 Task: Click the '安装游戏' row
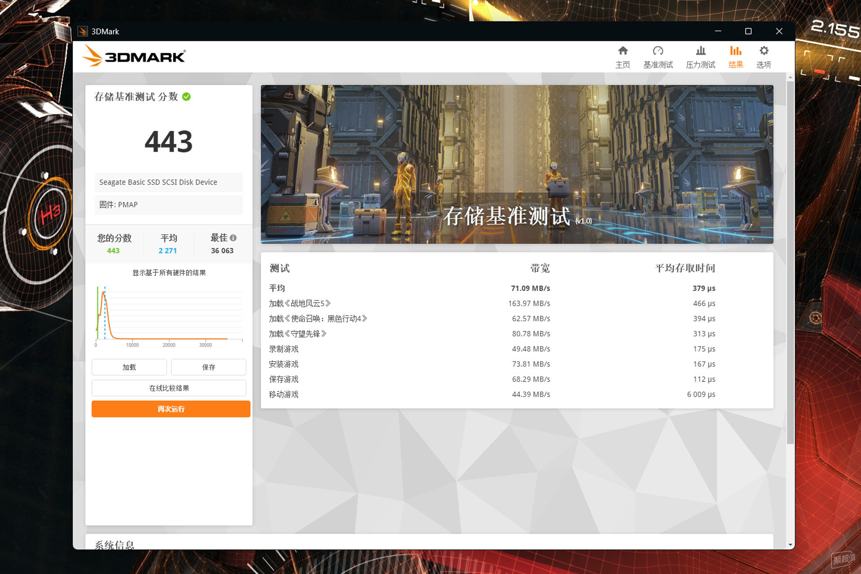[x=517, y=364]
